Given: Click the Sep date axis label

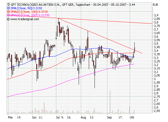Looking at the screenshot, I should pyautogui.click(x=109, y=117).
